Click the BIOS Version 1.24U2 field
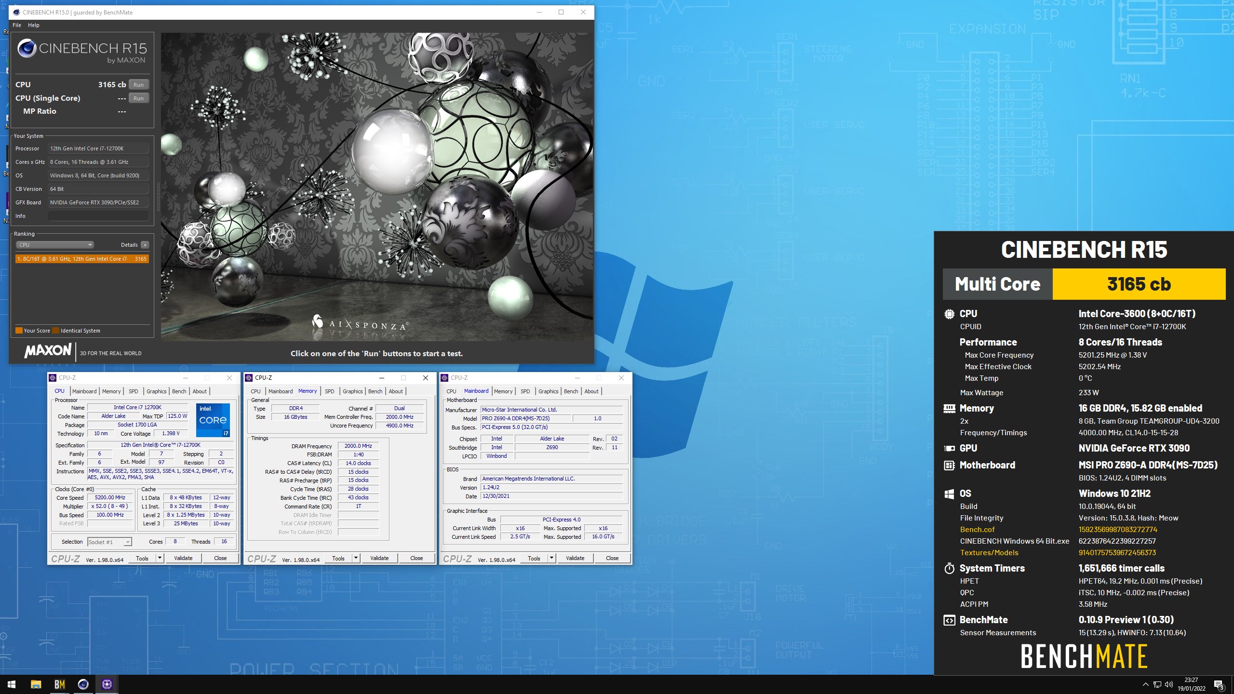The width and height of the screenshot is (1234, 694). click(x=551, y=488)
